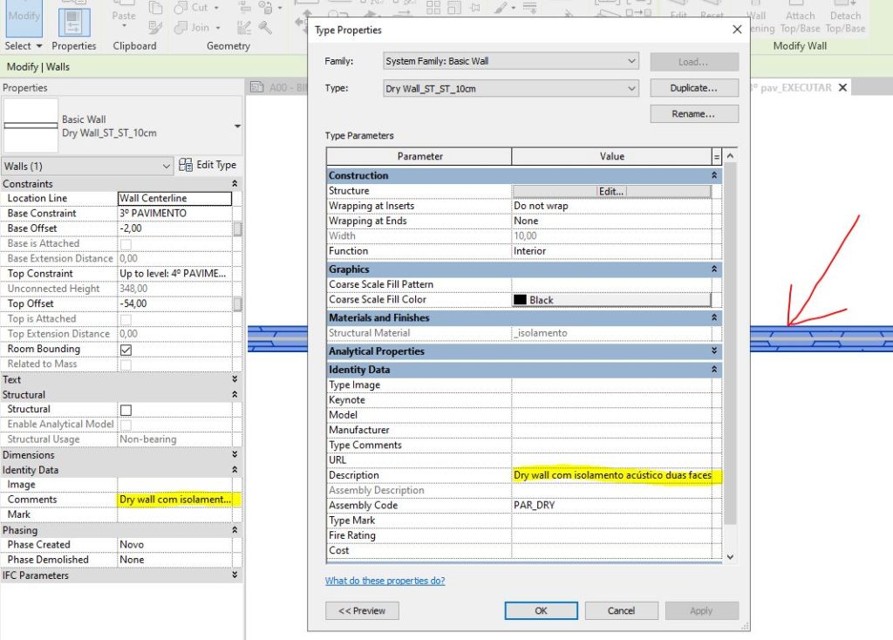Screen dimensions: 893x640
Task: Select the Modify tool in the ribbon
Action: click(x=24, y=17)
